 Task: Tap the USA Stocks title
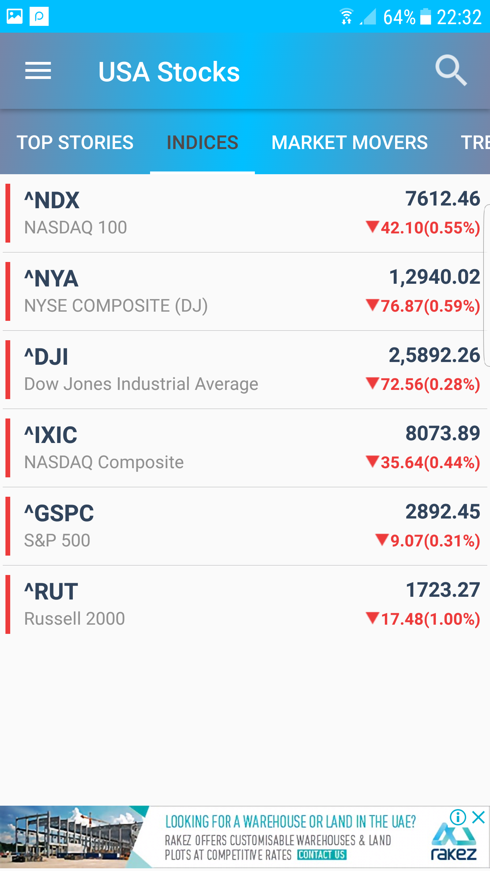(x=169, y=72)
